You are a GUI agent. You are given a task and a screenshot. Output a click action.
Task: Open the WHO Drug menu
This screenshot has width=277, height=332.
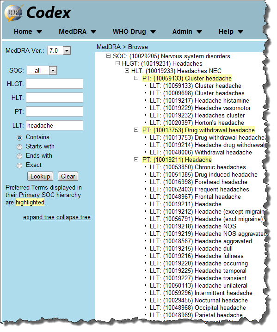[134, 31]
